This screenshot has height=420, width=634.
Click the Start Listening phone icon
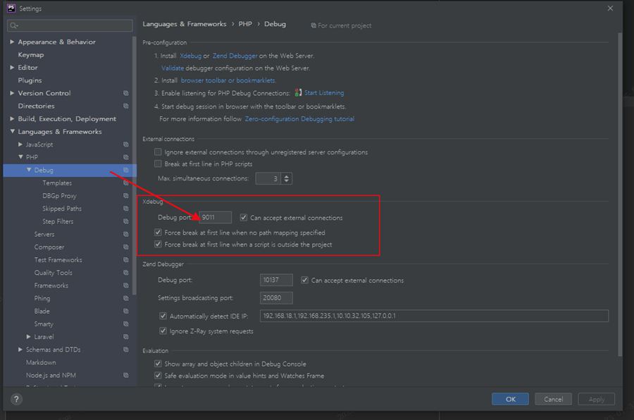point(298,93)
